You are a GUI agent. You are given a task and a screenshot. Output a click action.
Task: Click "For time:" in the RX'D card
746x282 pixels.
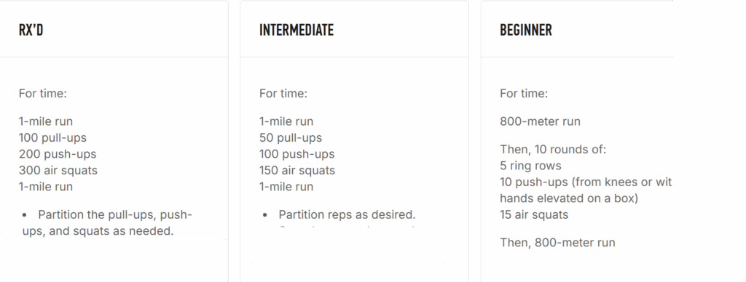coord(43,94)
